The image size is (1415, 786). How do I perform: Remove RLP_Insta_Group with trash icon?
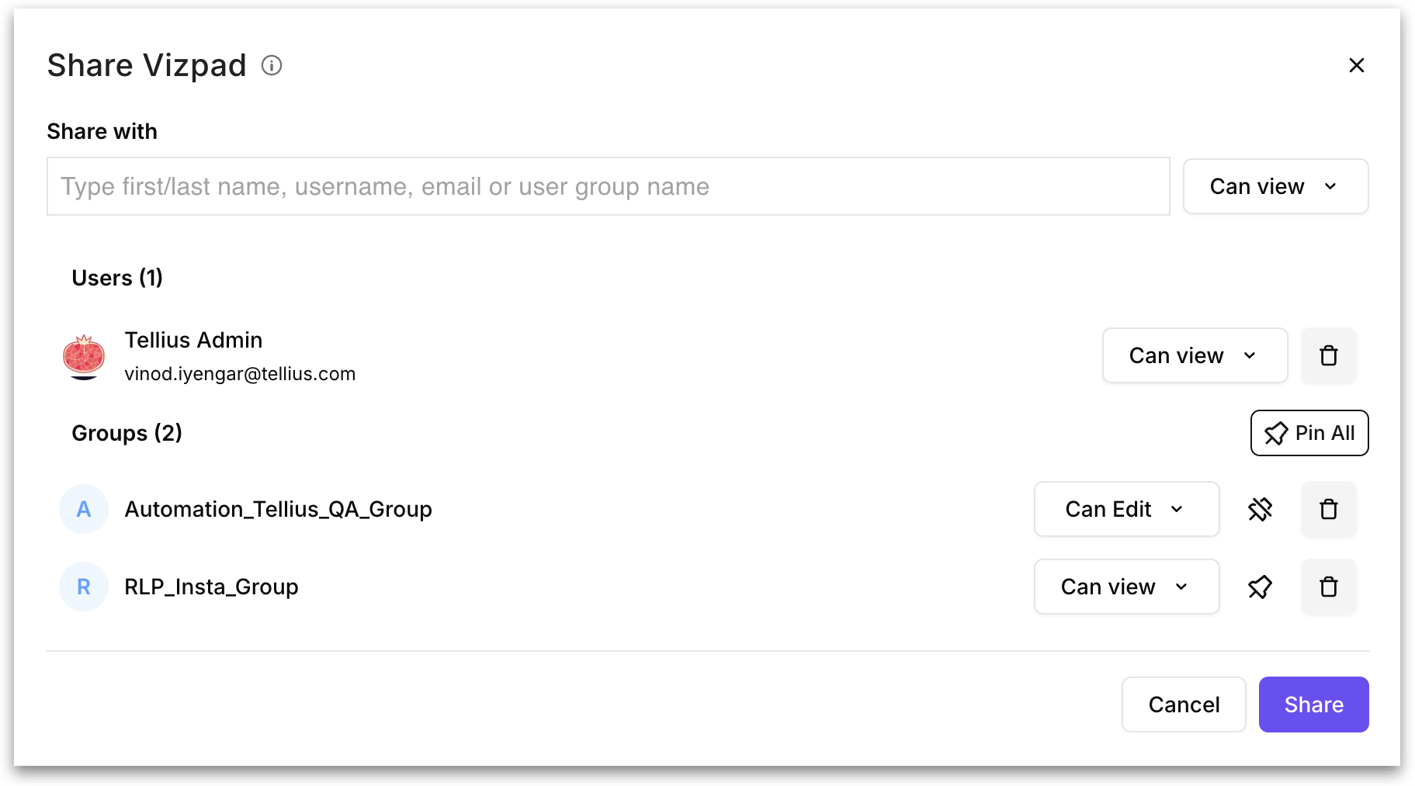coord(1328,587)
